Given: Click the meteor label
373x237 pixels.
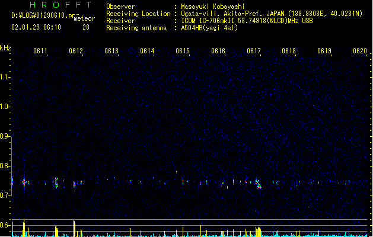Looking at the screenshot, I should 84,18.
